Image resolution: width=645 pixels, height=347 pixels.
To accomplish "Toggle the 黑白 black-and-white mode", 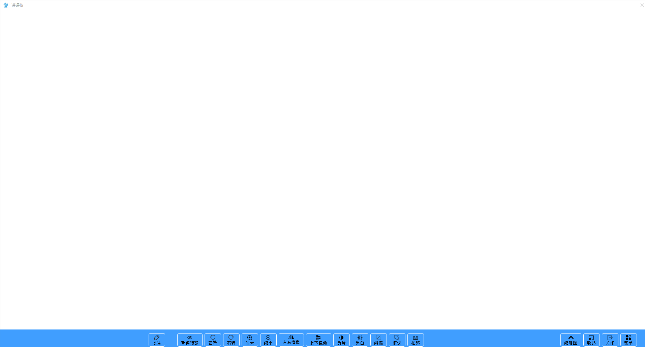I will 360,340.
